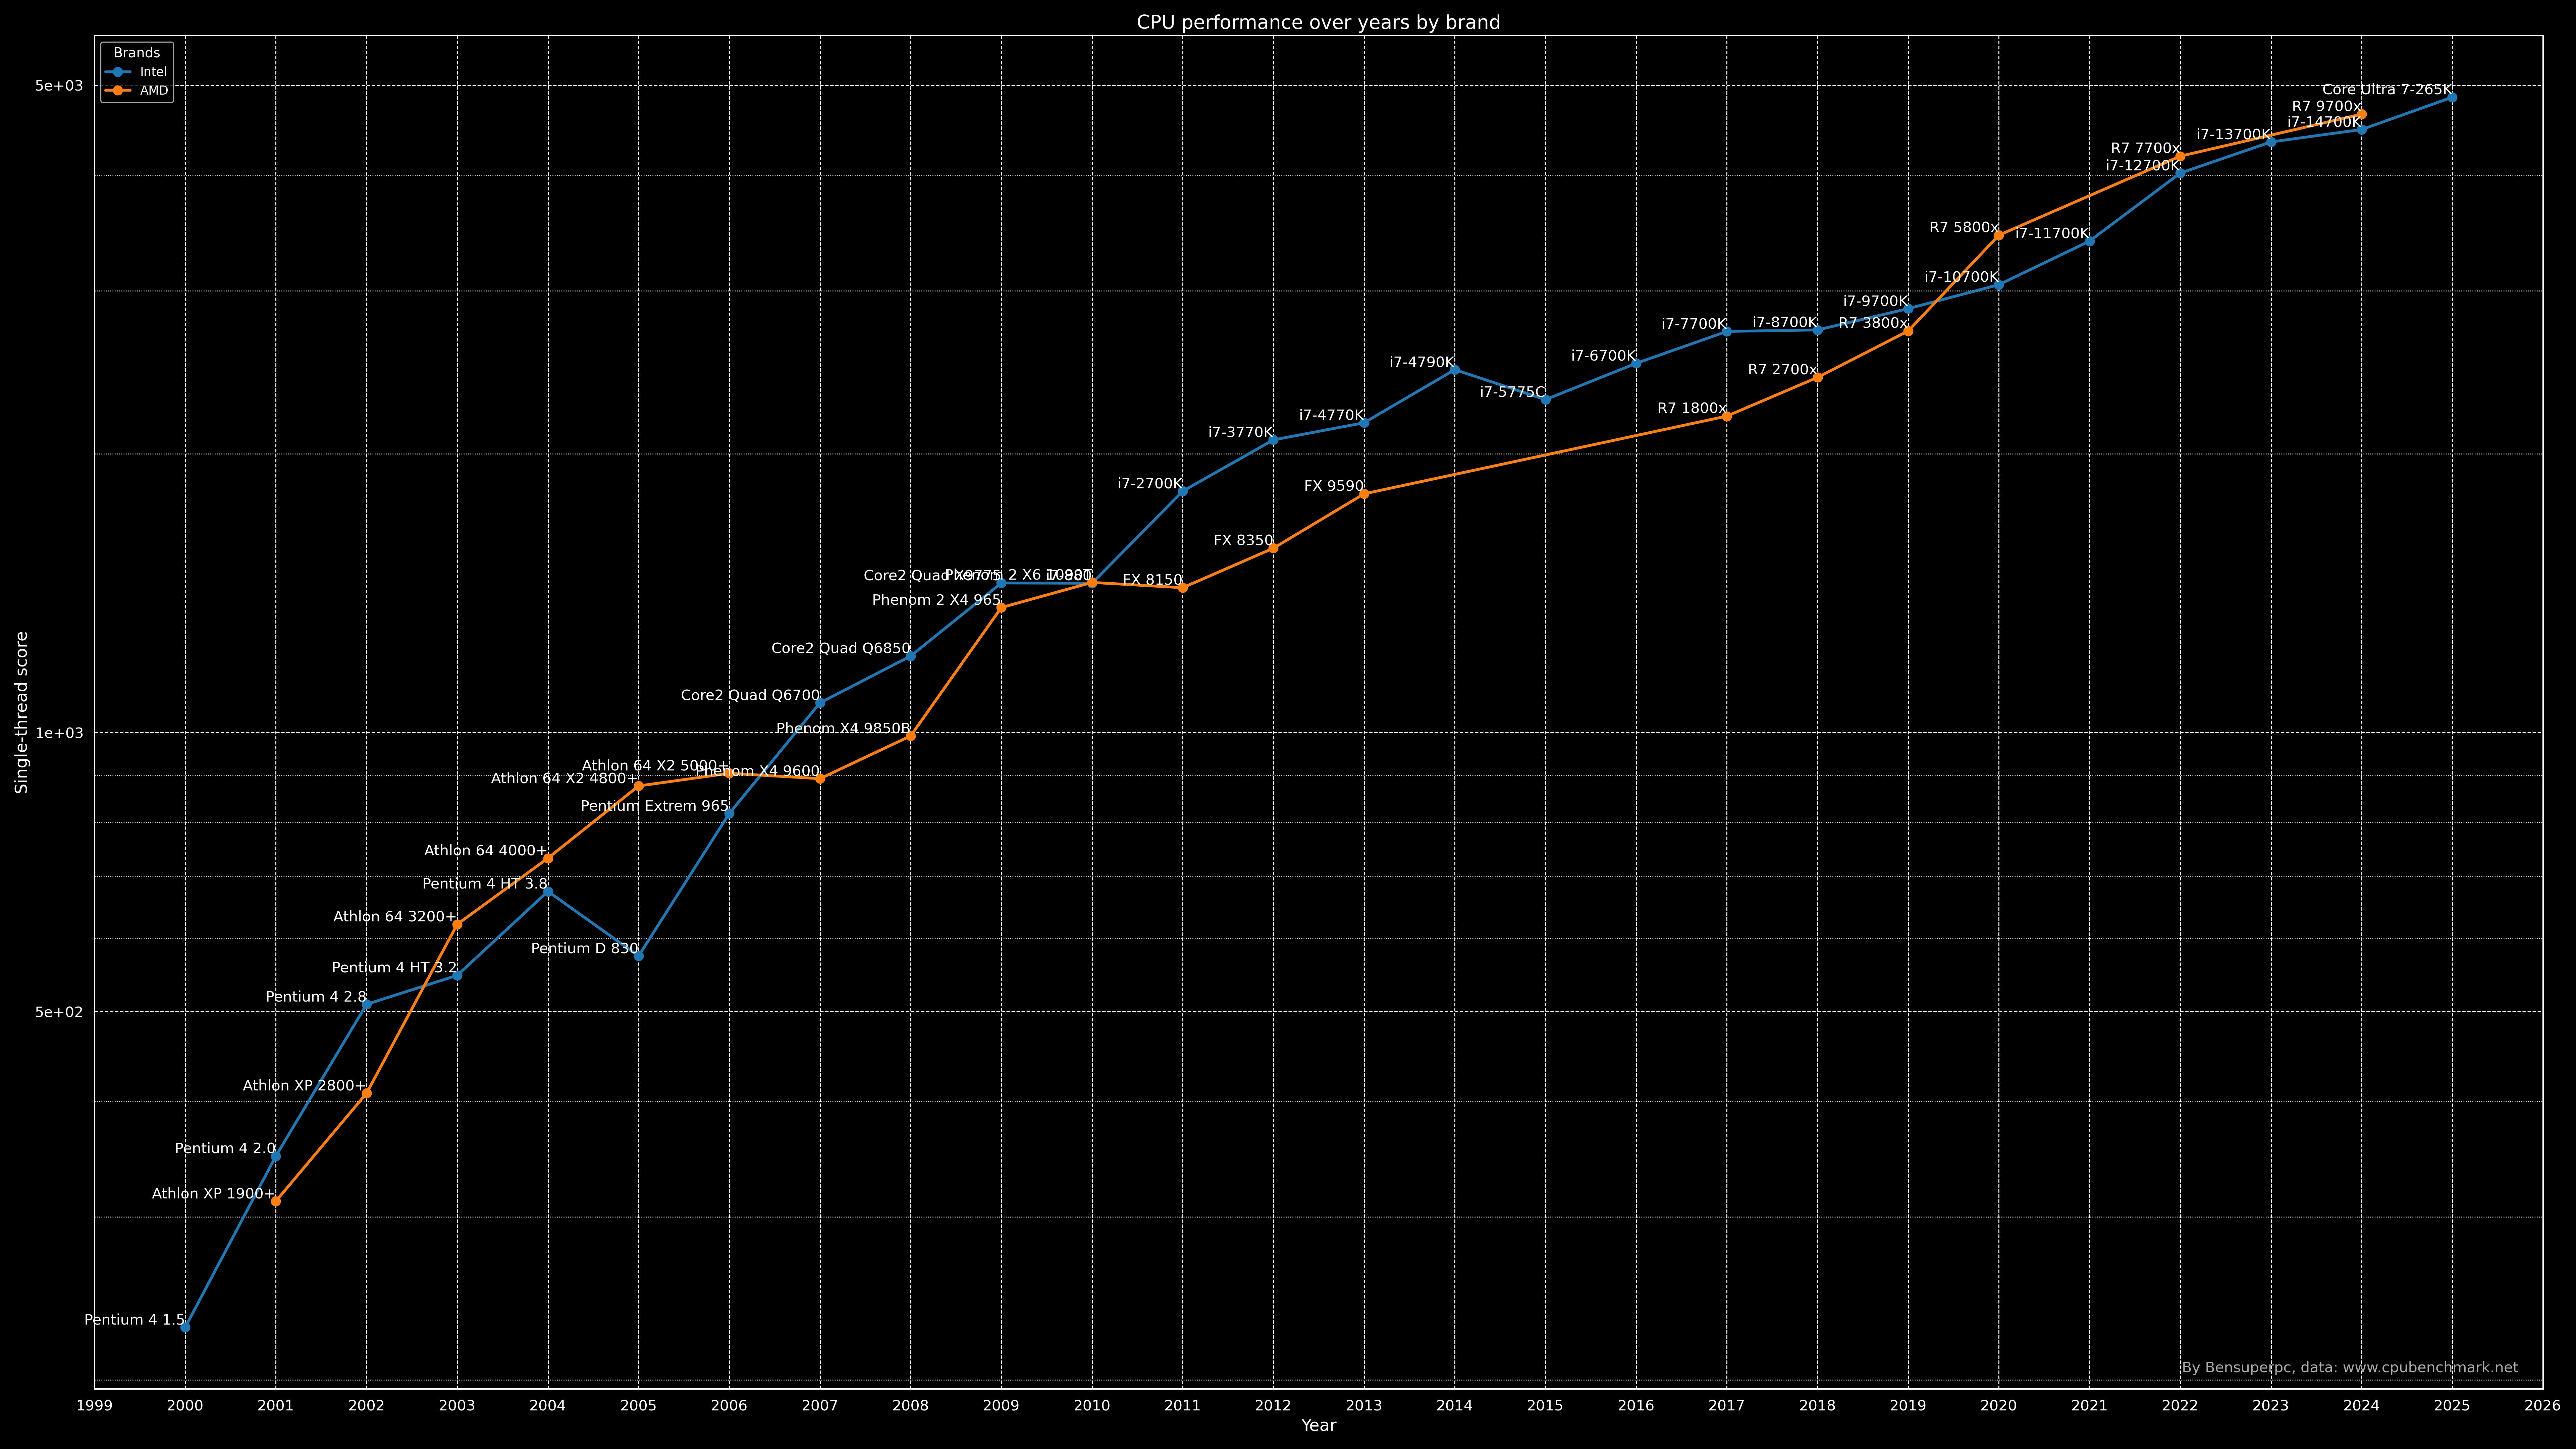2576x1449 pixels.
Task: Click the 'Pentium 4 HT 3.2' data label
Action: tap(394, 968)
